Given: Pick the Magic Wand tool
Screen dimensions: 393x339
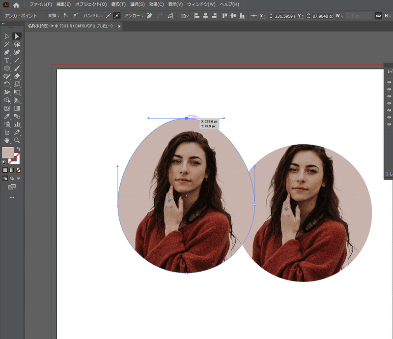Looking at the screenshot, I should click(x=7, y=44).
